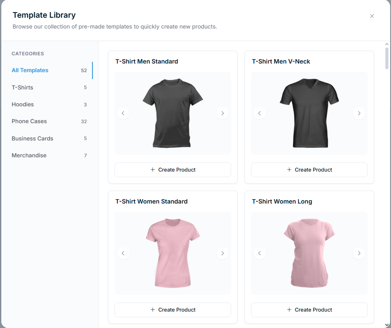Create Product from T-Shirt Men V-Neck
The height and width of the screenshot is (328, 391).
(x=309, y=170)
